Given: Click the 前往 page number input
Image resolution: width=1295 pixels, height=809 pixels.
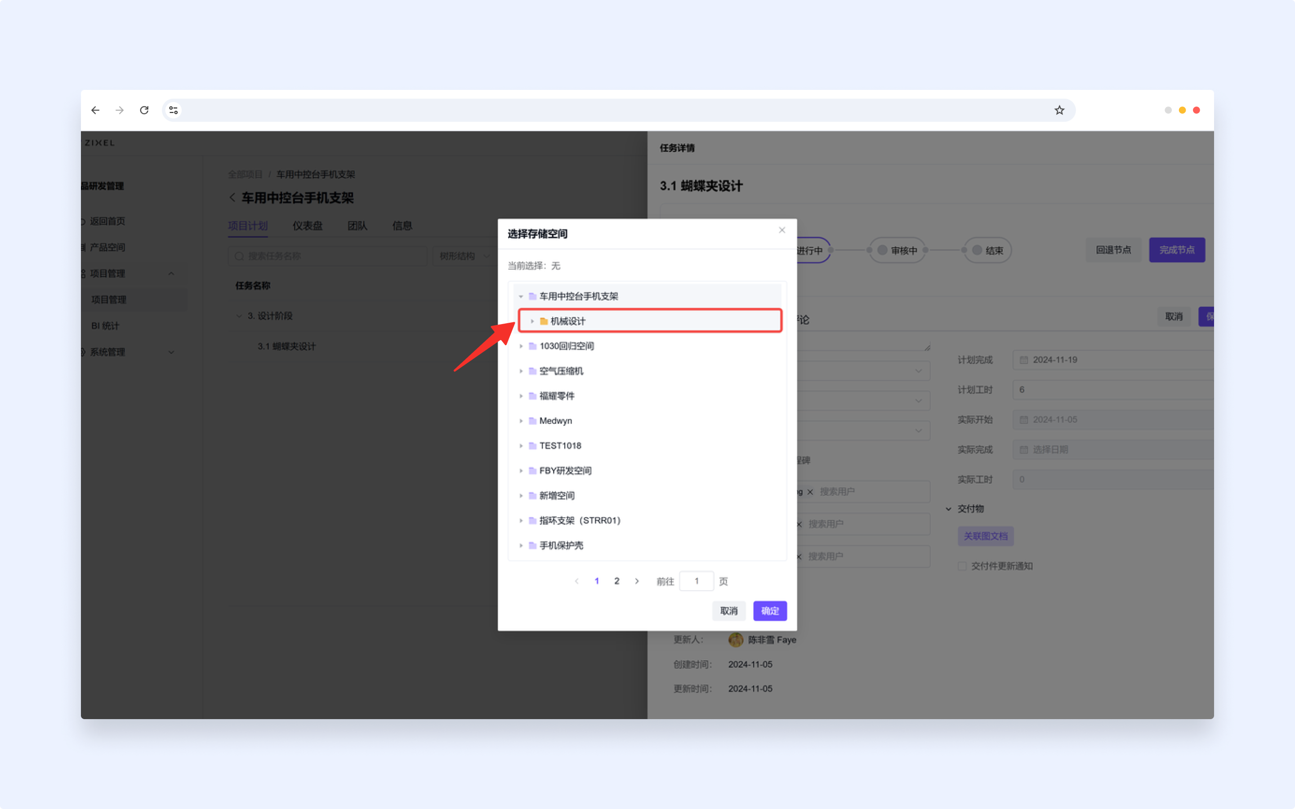Looking at the screenshot, I should coord(696,581).
